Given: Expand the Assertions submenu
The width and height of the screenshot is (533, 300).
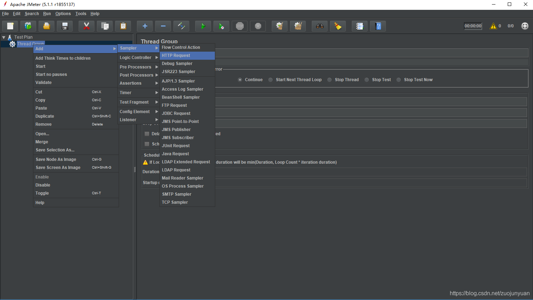Looking at the screenshot, I should point(138,83).
